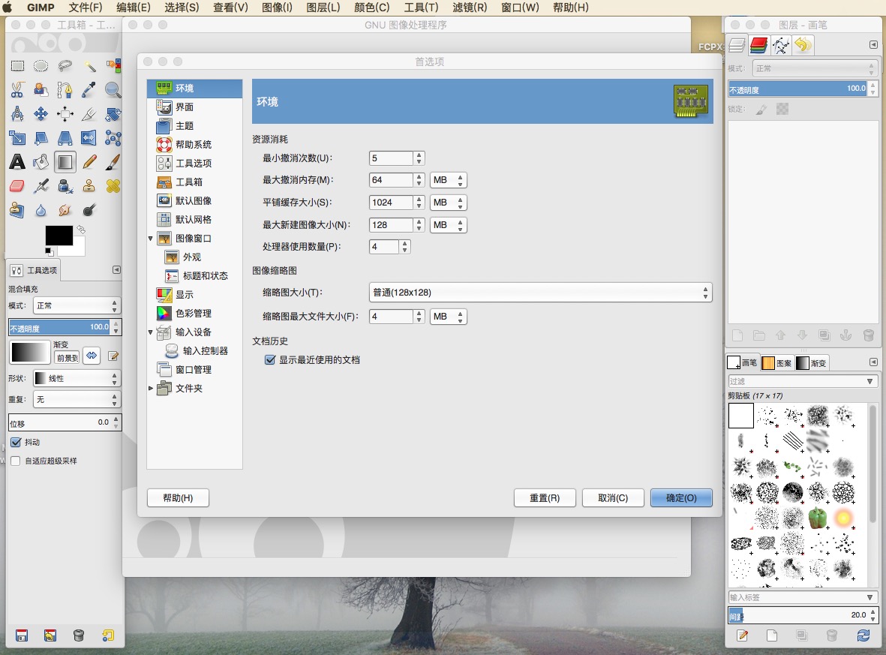This screenshot has width=886, height=655.
Task: Switch to the 图案 tab
Action: pos(777,363)
